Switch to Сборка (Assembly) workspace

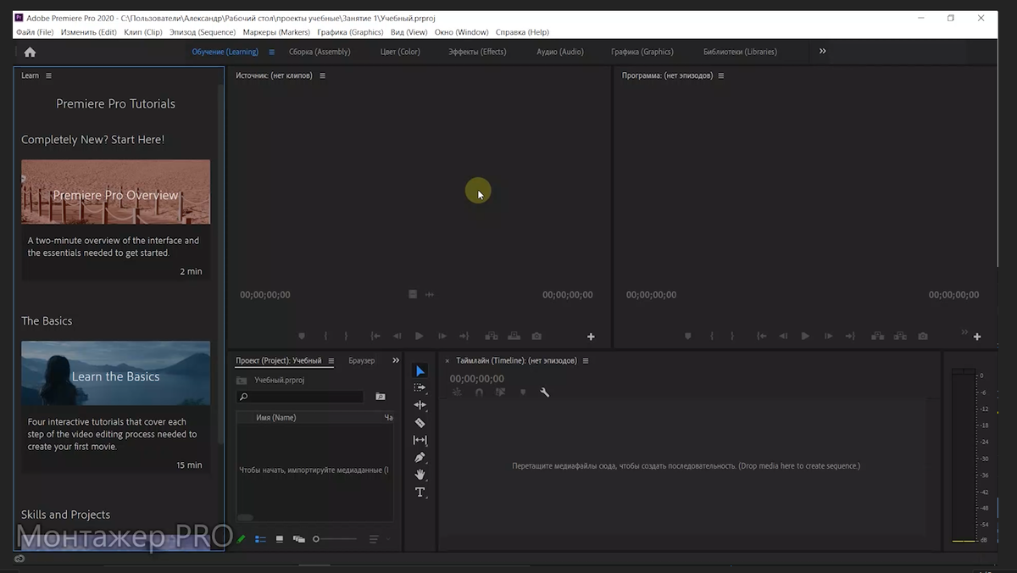click(320, 52)
